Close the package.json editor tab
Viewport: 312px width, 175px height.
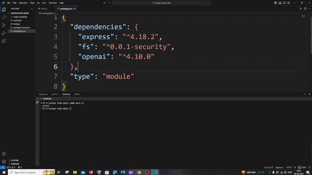click(75, 9)
